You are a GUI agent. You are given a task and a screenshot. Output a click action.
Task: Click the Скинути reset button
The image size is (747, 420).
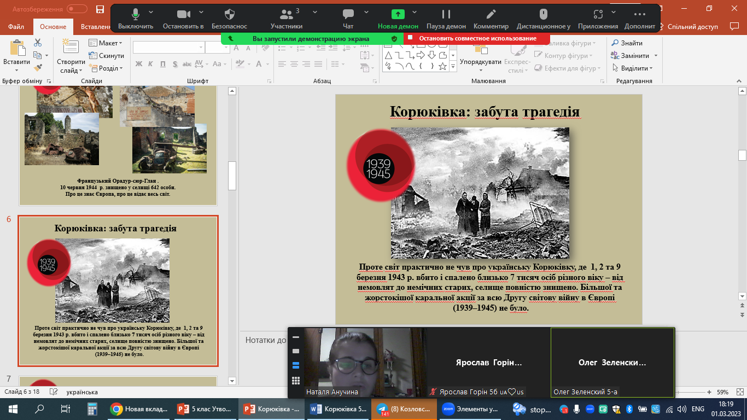[106, 56]
